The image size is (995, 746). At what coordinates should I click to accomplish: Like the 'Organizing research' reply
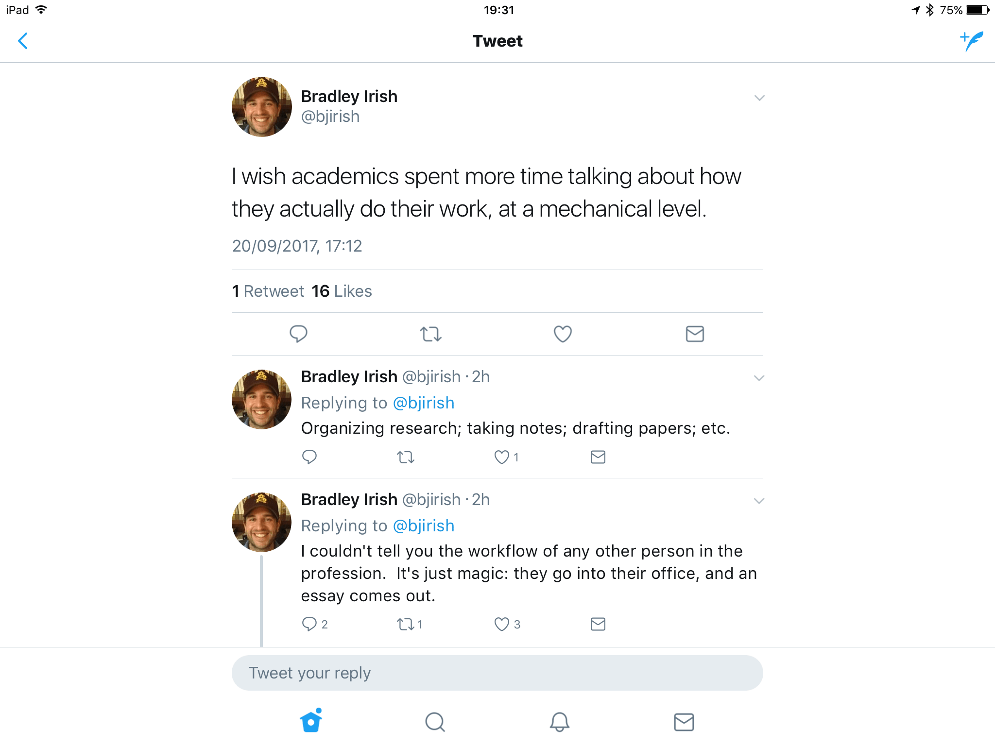(x=501, y=457)
